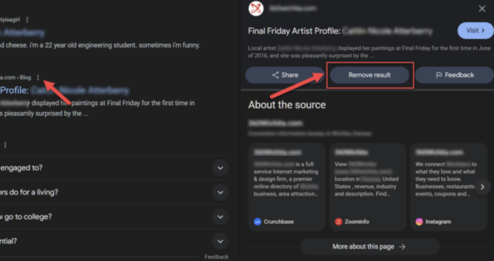
Task: Click the site logo icon in the panel header
Action: (256, 8)
